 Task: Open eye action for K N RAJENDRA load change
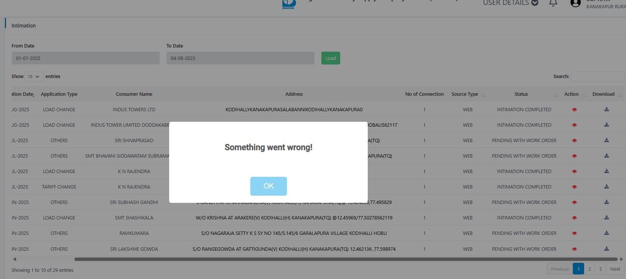click(x=574, y=172)
